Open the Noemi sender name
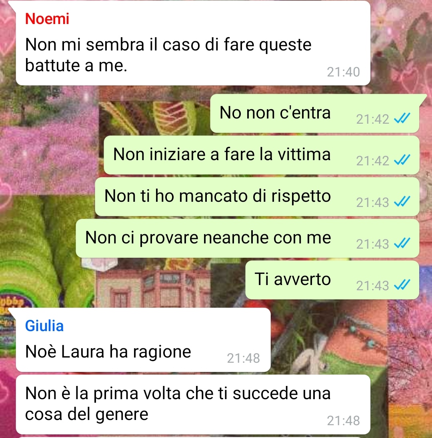Viewport: 432px width, 438px height. click(x=47, y=19)
